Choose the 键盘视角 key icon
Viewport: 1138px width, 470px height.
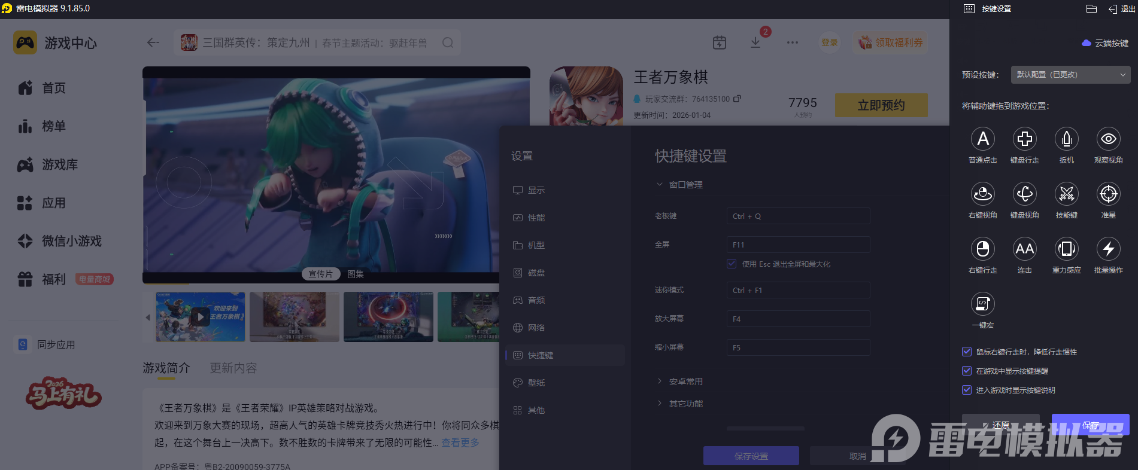click(x=1025, y=194)
